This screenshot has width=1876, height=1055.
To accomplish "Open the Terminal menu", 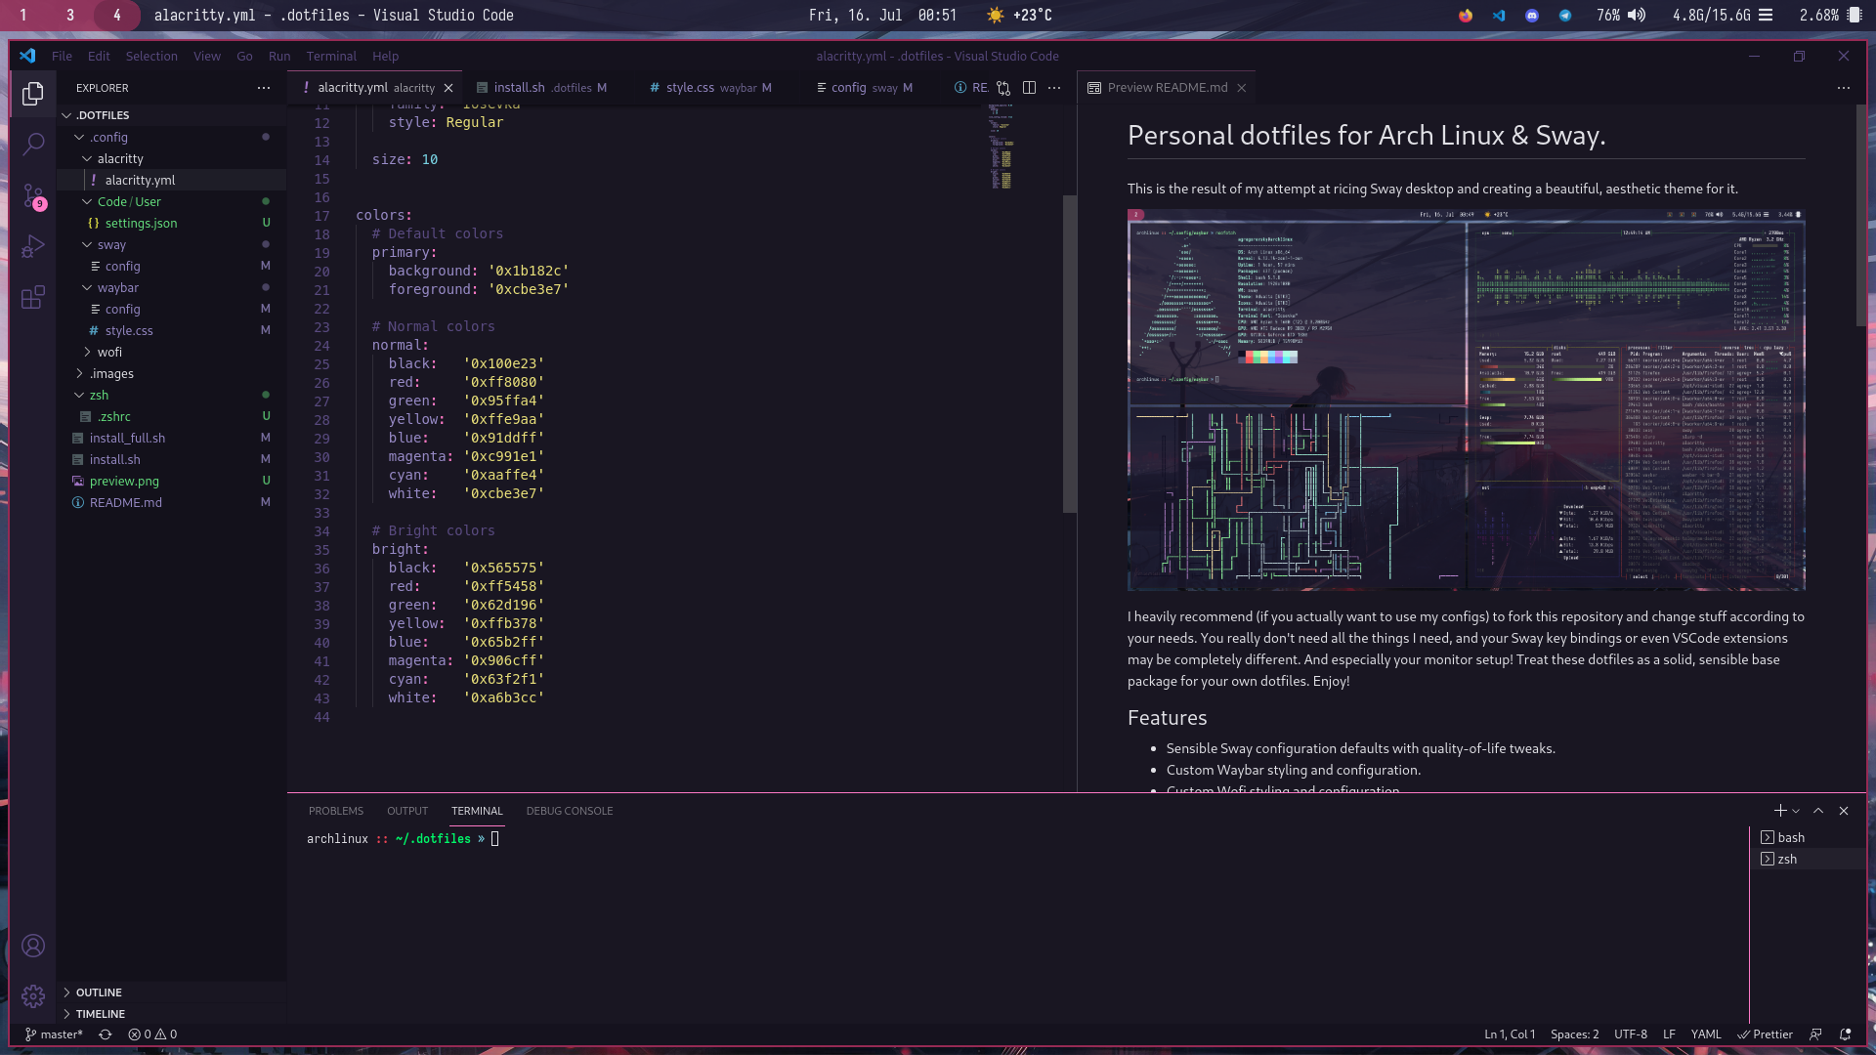I will 330,57.
